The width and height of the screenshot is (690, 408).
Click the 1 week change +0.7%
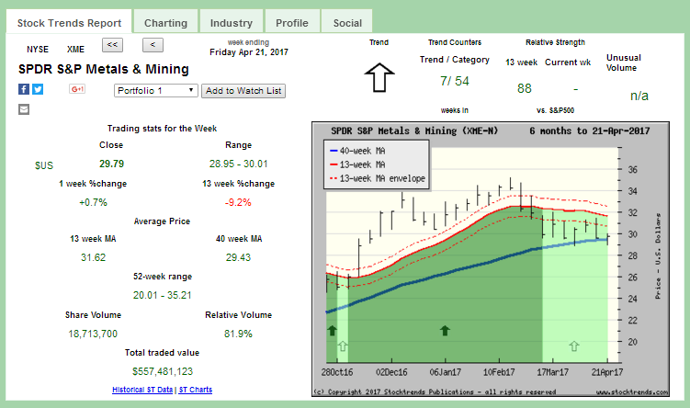click(x=93, y=202)
